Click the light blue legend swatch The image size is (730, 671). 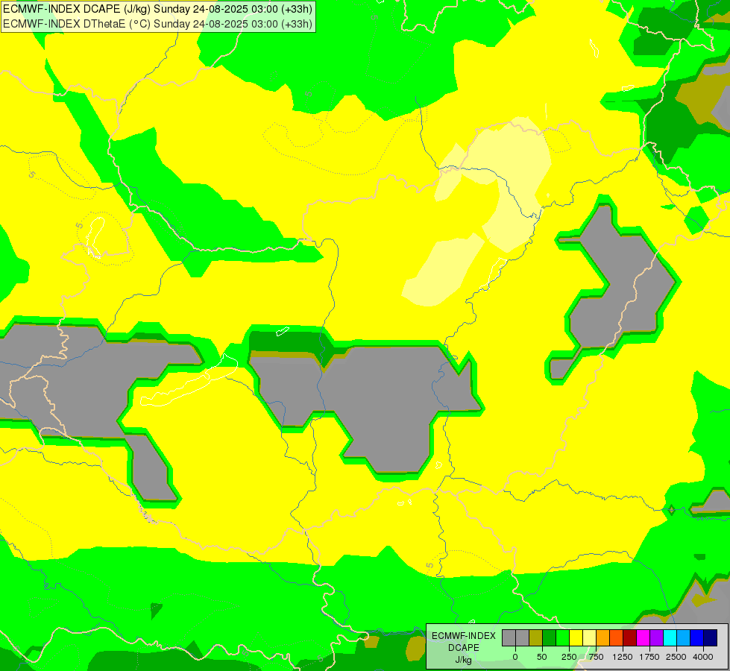click(684, 637)
